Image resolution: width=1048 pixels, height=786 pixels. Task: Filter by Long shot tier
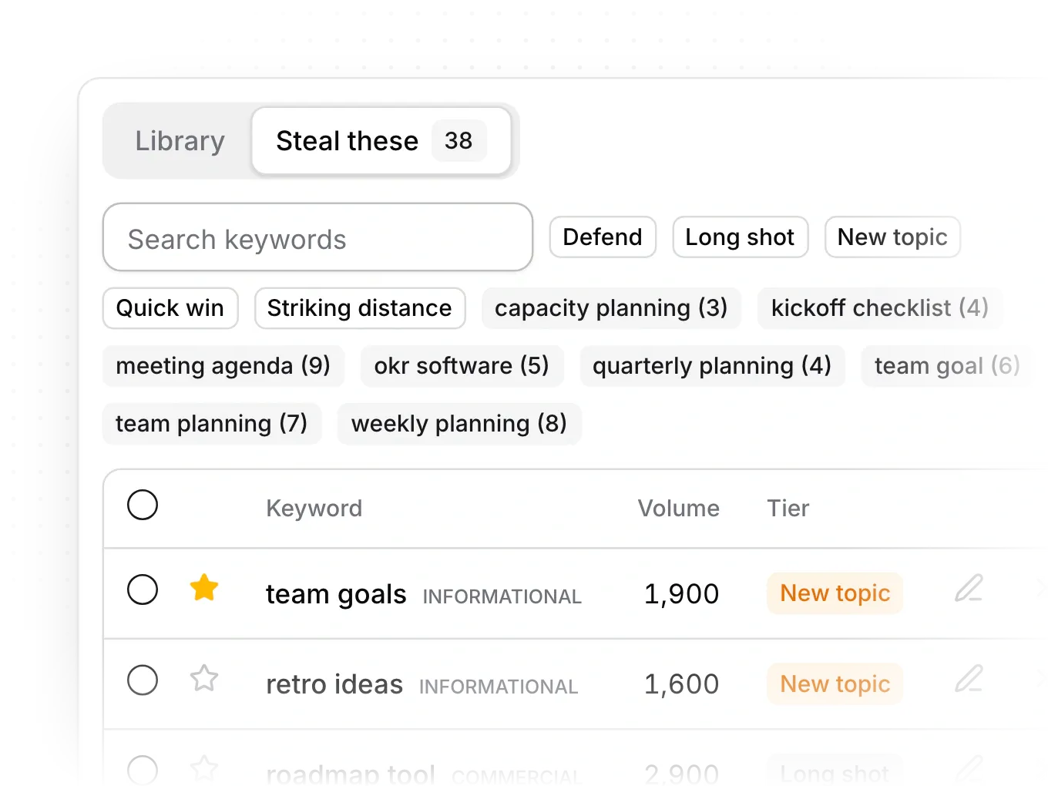[740, 237]
